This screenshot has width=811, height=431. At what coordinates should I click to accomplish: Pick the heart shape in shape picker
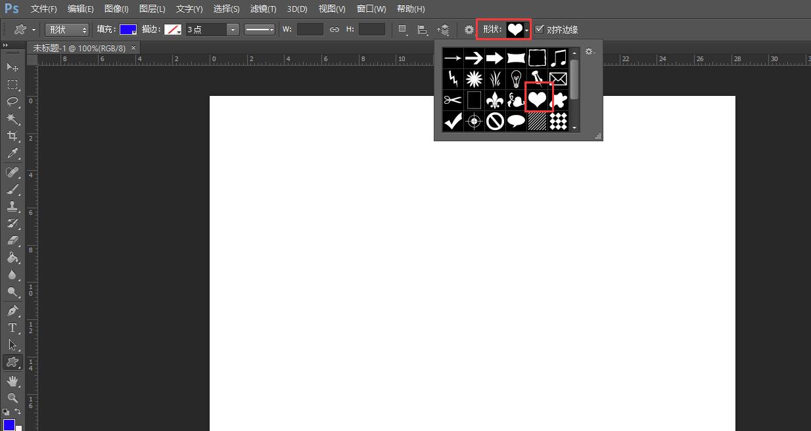pyautogui.click(x=538, y=100)
